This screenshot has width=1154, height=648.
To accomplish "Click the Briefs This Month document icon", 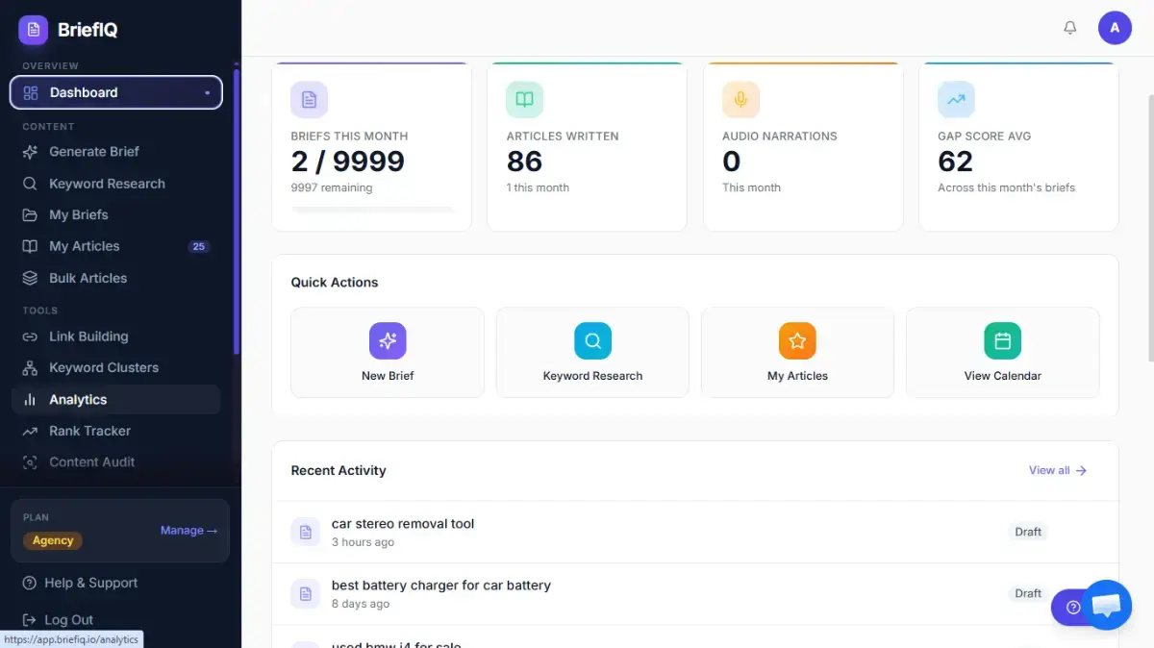I will (310, 100).
